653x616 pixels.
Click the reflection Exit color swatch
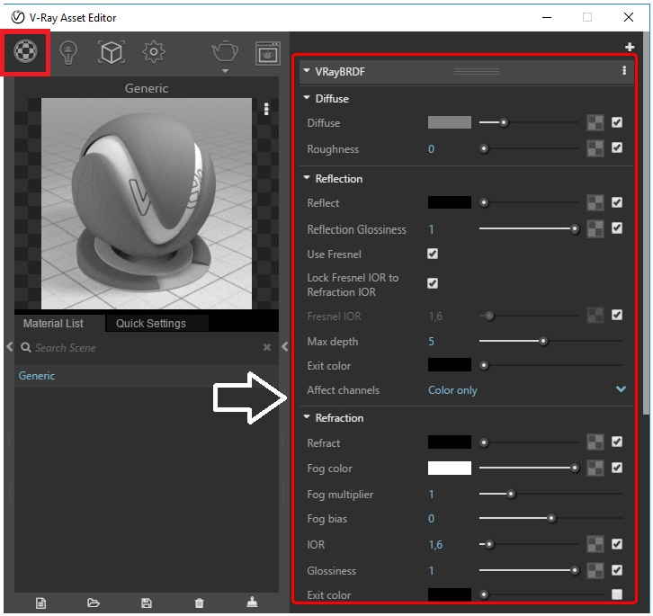[450, 365]
